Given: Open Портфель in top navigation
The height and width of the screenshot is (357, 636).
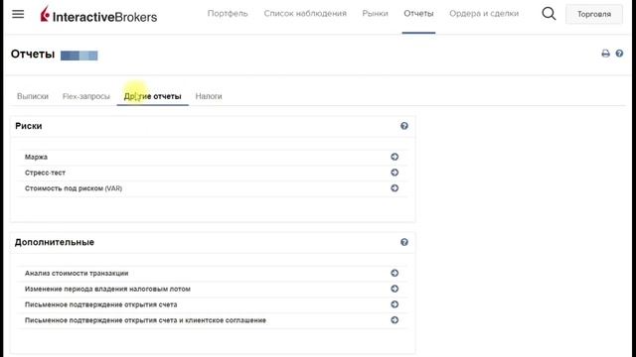Looking at the screenshot, I should tap(228, 14).
